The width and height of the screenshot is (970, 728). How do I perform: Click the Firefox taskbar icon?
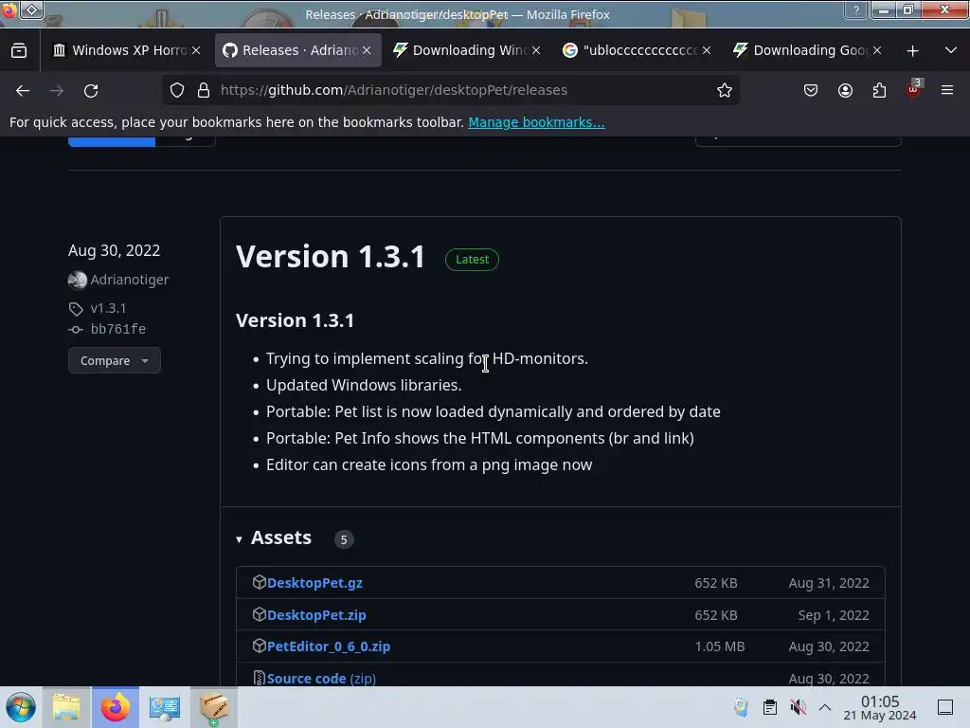(x=115, y=707)
